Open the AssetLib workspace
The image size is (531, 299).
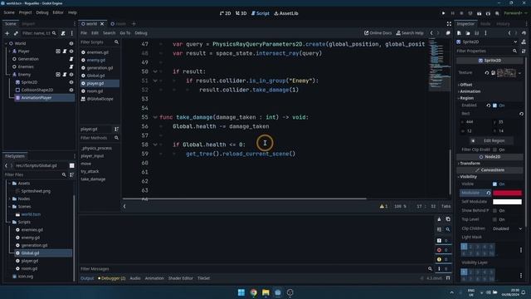coord(286,13)
